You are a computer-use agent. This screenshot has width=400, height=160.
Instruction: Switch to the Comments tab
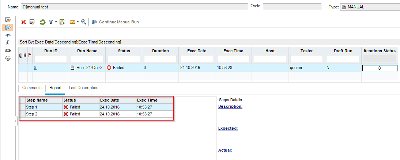[32, 88]
